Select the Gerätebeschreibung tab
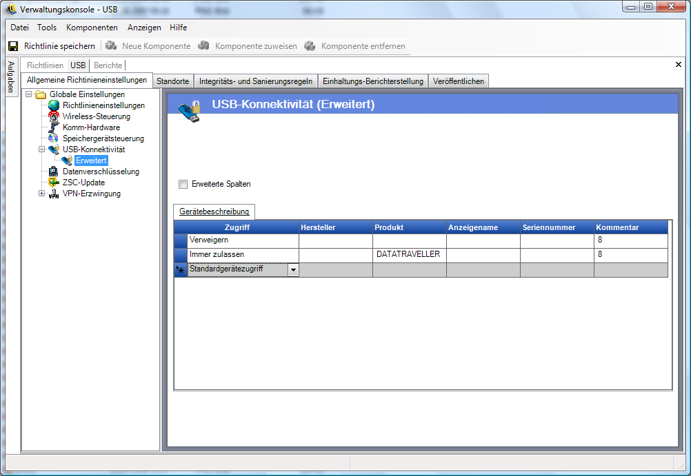691x476 pixels. tap(214, 211)
